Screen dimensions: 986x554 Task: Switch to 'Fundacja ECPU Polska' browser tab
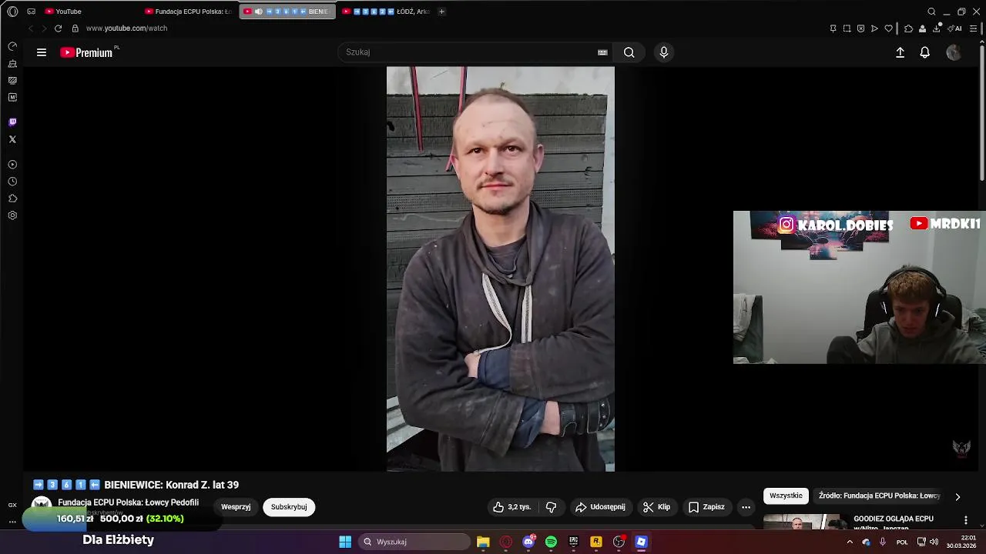point(189,12)
